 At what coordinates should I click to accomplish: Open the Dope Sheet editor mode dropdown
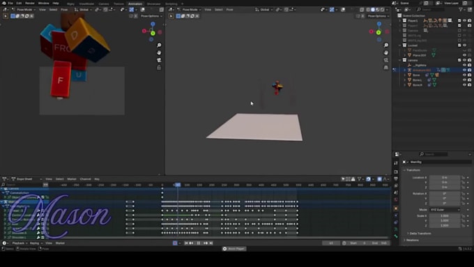[x=26, y=179]
